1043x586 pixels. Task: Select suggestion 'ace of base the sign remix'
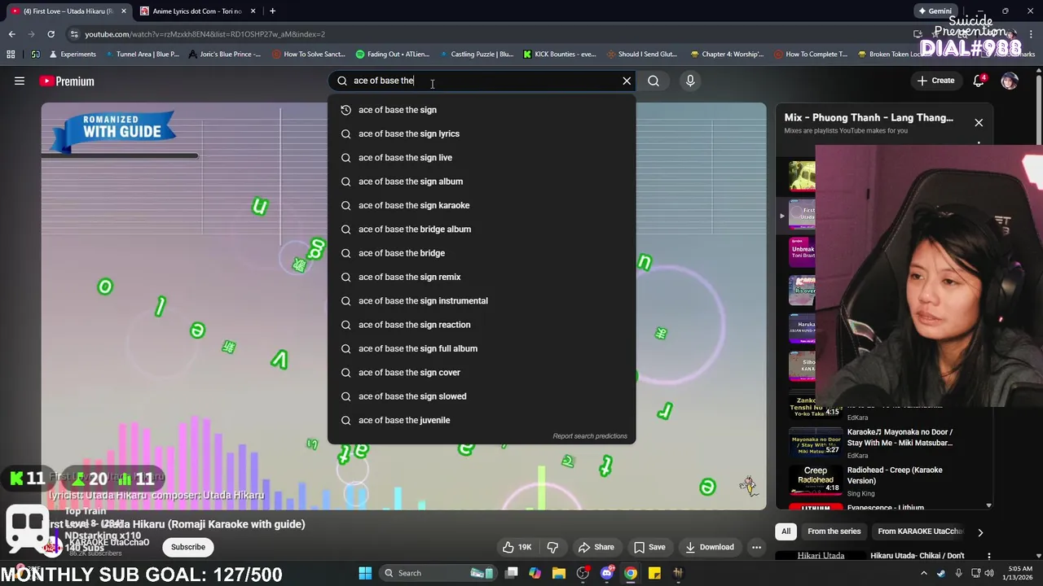(481, 277)
